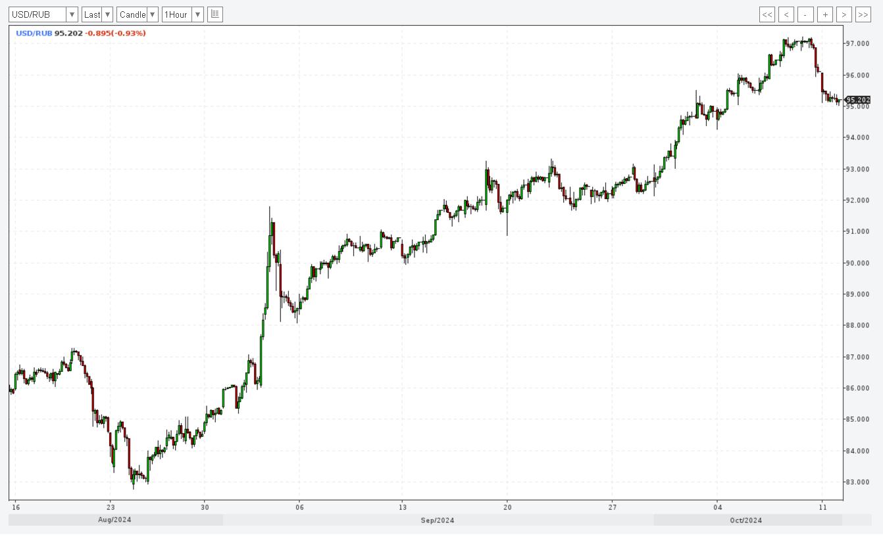Jump to latest data with >> button

(x=863, y=14)
